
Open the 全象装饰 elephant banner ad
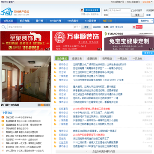click(x=25, y=41)
